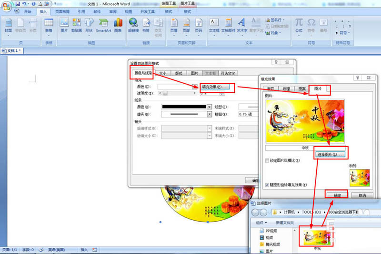Image resolution: width=381 pixels, height=254 pixels.
Task: Insert WordArt (艺术字)
Action: 242,27
